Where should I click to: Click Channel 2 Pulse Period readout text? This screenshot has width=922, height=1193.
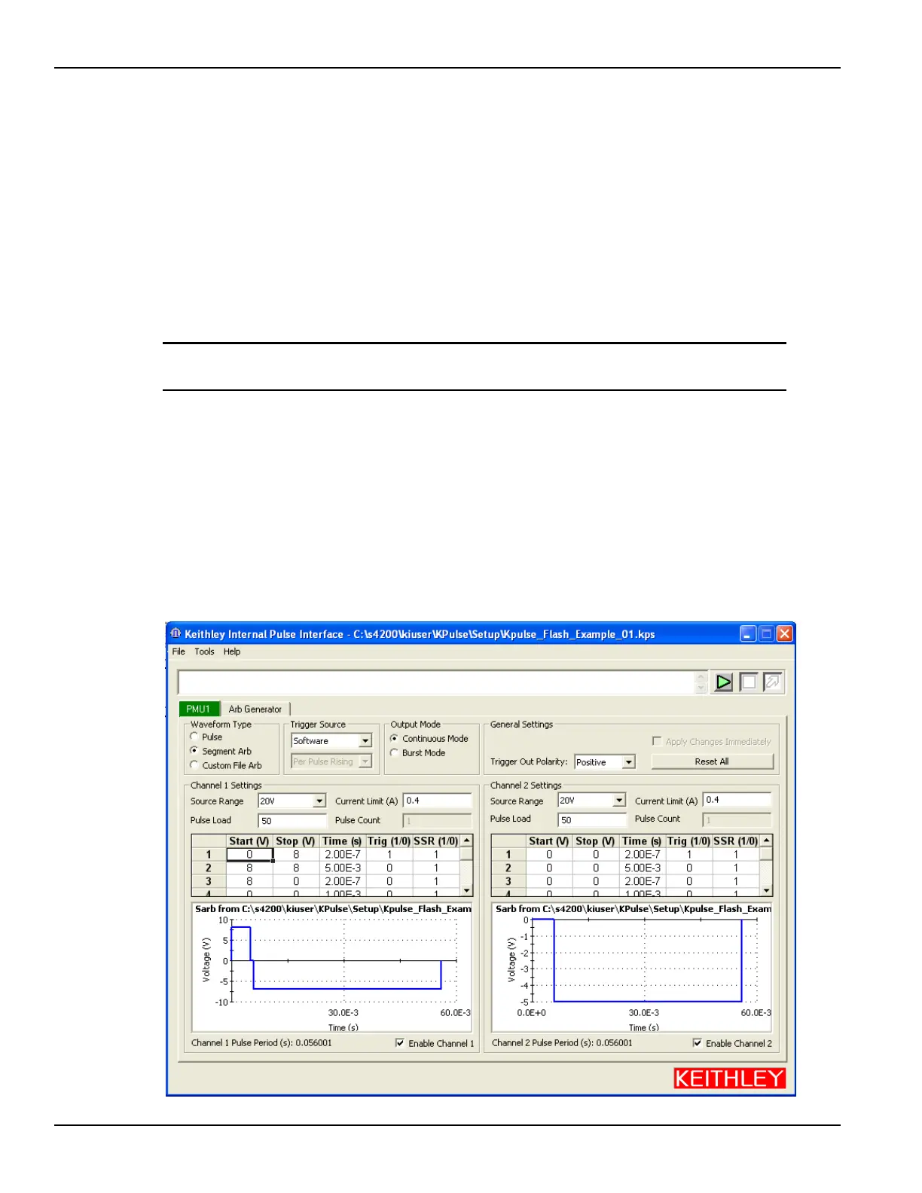562,1043
